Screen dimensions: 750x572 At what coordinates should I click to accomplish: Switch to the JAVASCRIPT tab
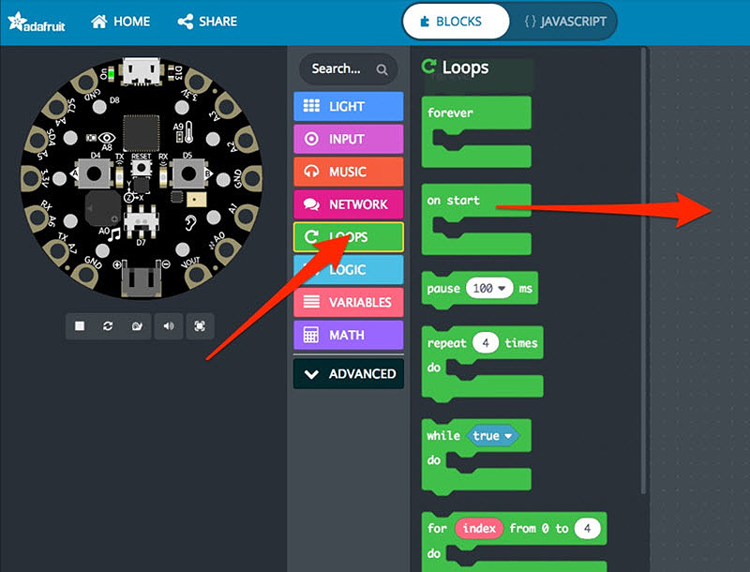(563, 21)
